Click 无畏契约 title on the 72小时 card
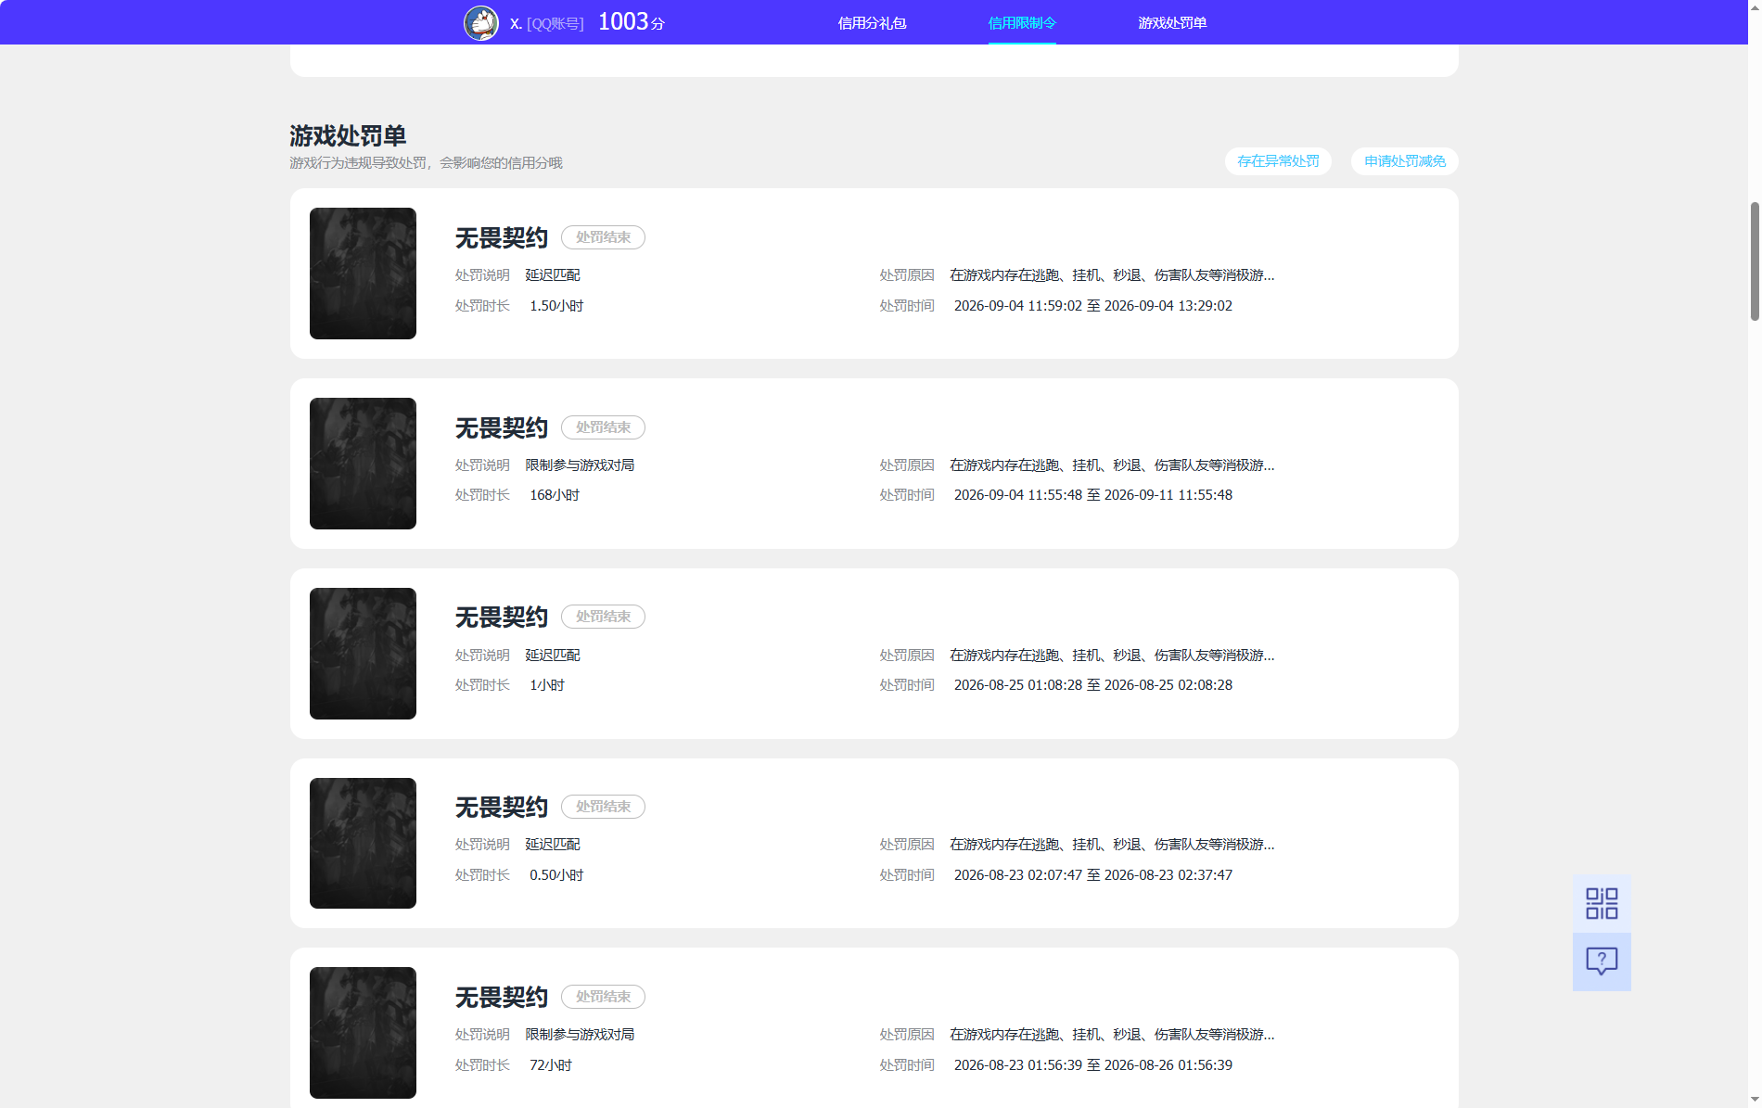The height and width of the screenshot is (1108, 1762). point(502,998)
